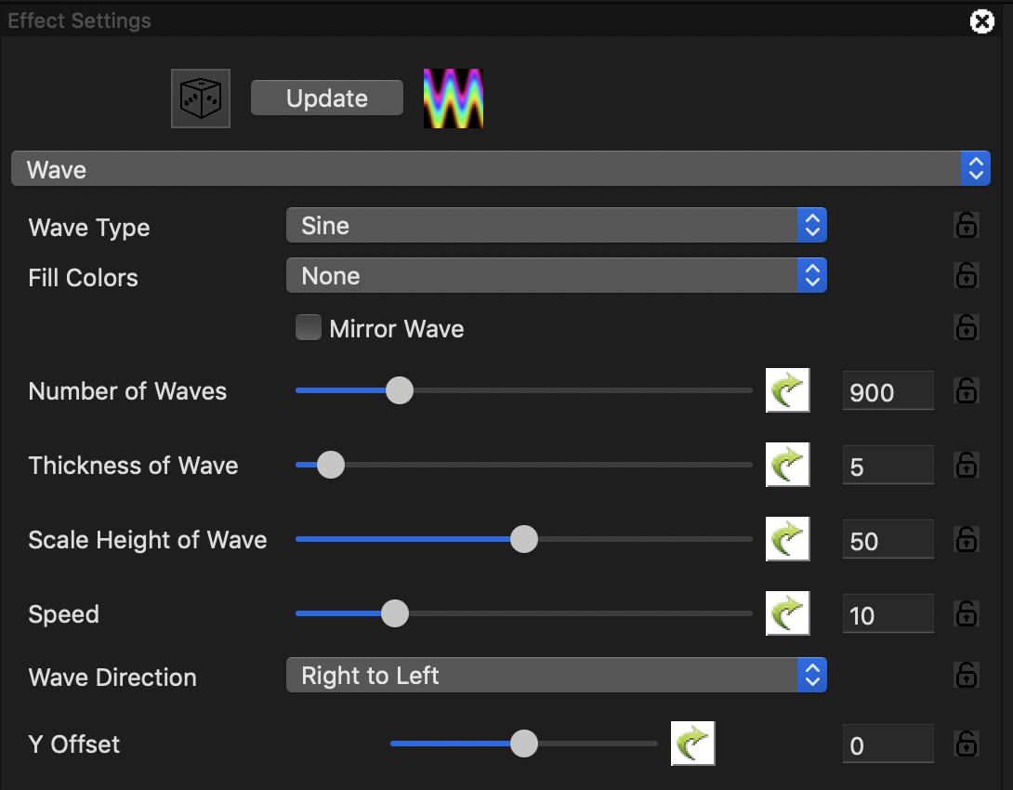Click the Scale Height of Wave slider handle
Viewport: 1013px width, 790px height.
pyautogui.click(x=524, y=539)
